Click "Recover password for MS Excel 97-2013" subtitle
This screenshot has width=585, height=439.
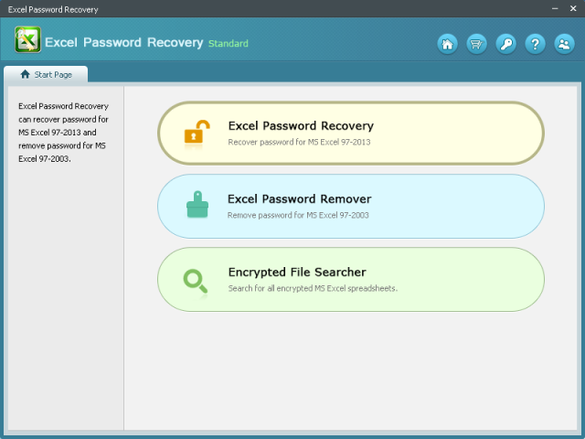coord(299,143)
